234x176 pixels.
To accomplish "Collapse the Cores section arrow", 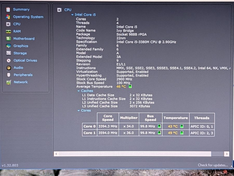I will [79, 110].
